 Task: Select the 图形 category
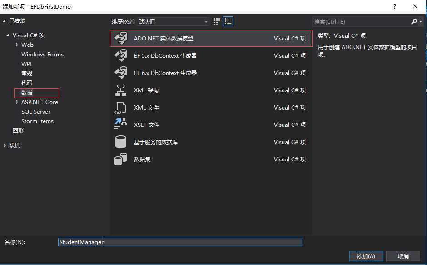coord(18,130)
